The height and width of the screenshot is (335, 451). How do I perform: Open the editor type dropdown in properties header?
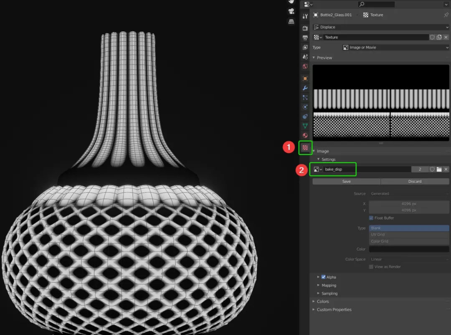pos(308,4)
